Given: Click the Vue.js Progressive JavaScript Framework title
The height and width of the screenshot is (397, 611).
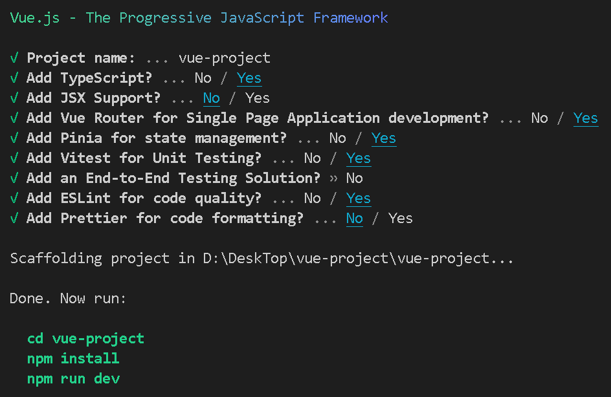Looking at the screenshot, I should tap(199, 18).
